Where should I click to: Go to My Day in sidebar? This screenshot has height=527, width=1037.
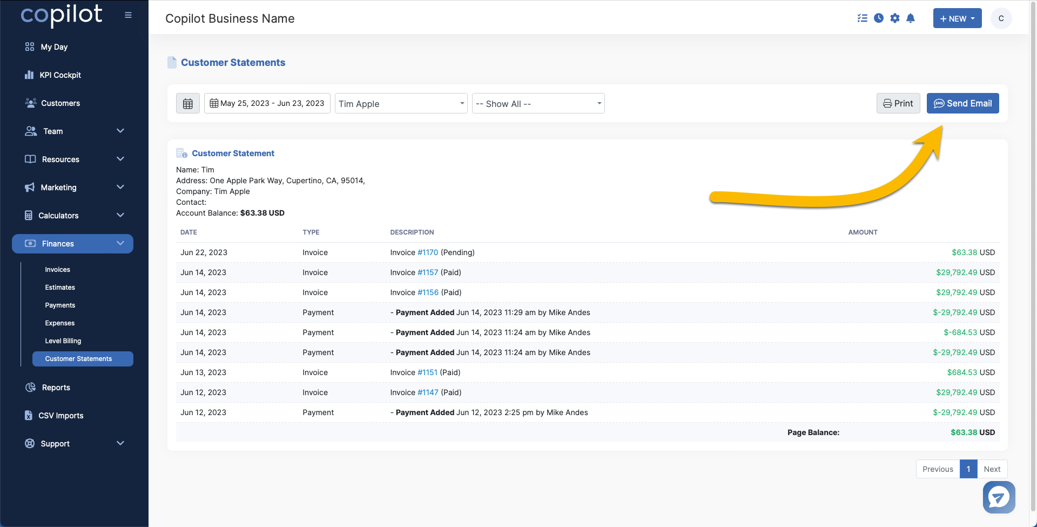pyautogui.click(x=54, y=47)
